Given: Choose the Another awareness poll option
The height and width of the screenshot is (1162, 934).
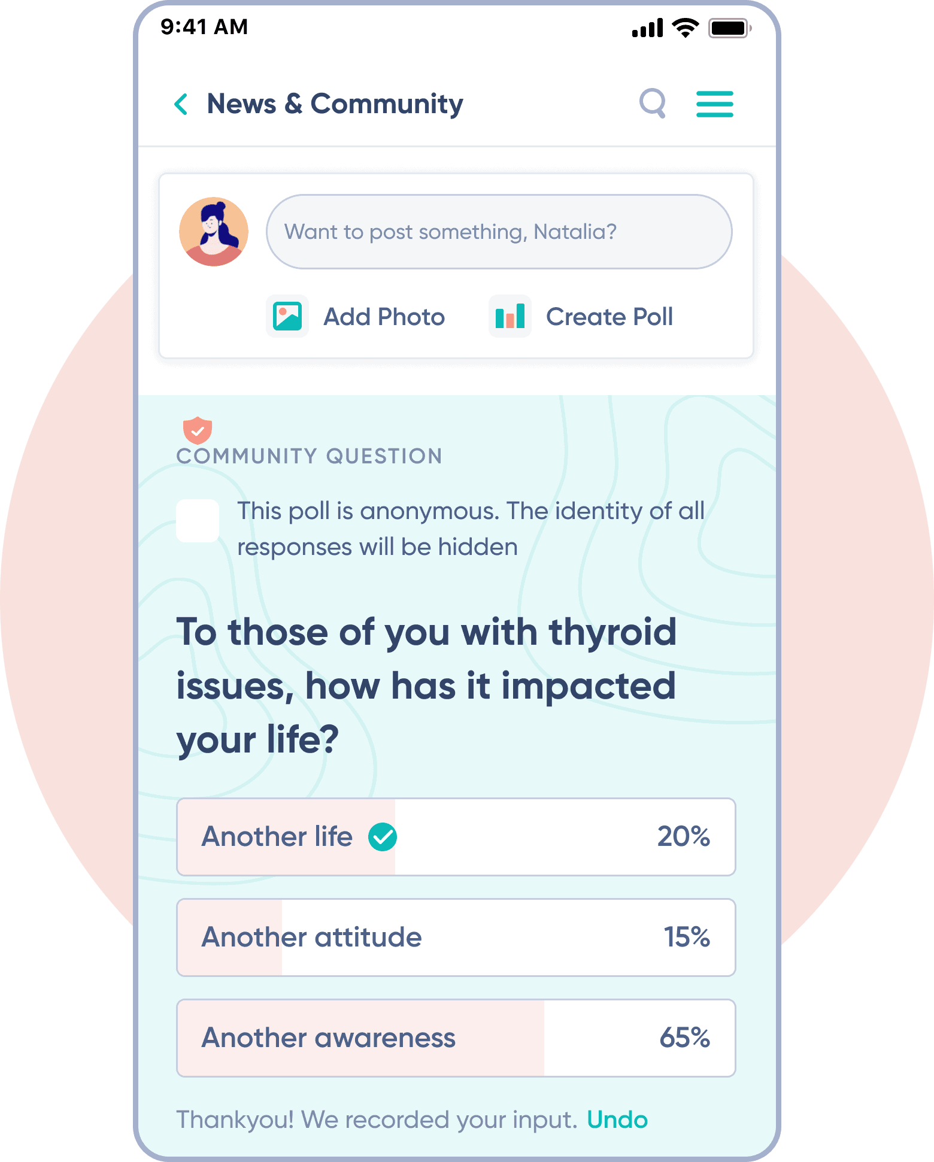Looking at the screenshot, I should tap(455, 1037).
